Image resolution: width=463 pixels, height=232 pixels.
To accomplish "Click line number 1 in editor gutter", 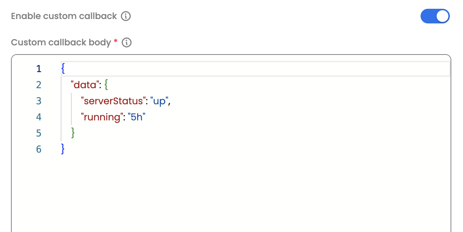I will pyautogui.click(x=39, y=69).
